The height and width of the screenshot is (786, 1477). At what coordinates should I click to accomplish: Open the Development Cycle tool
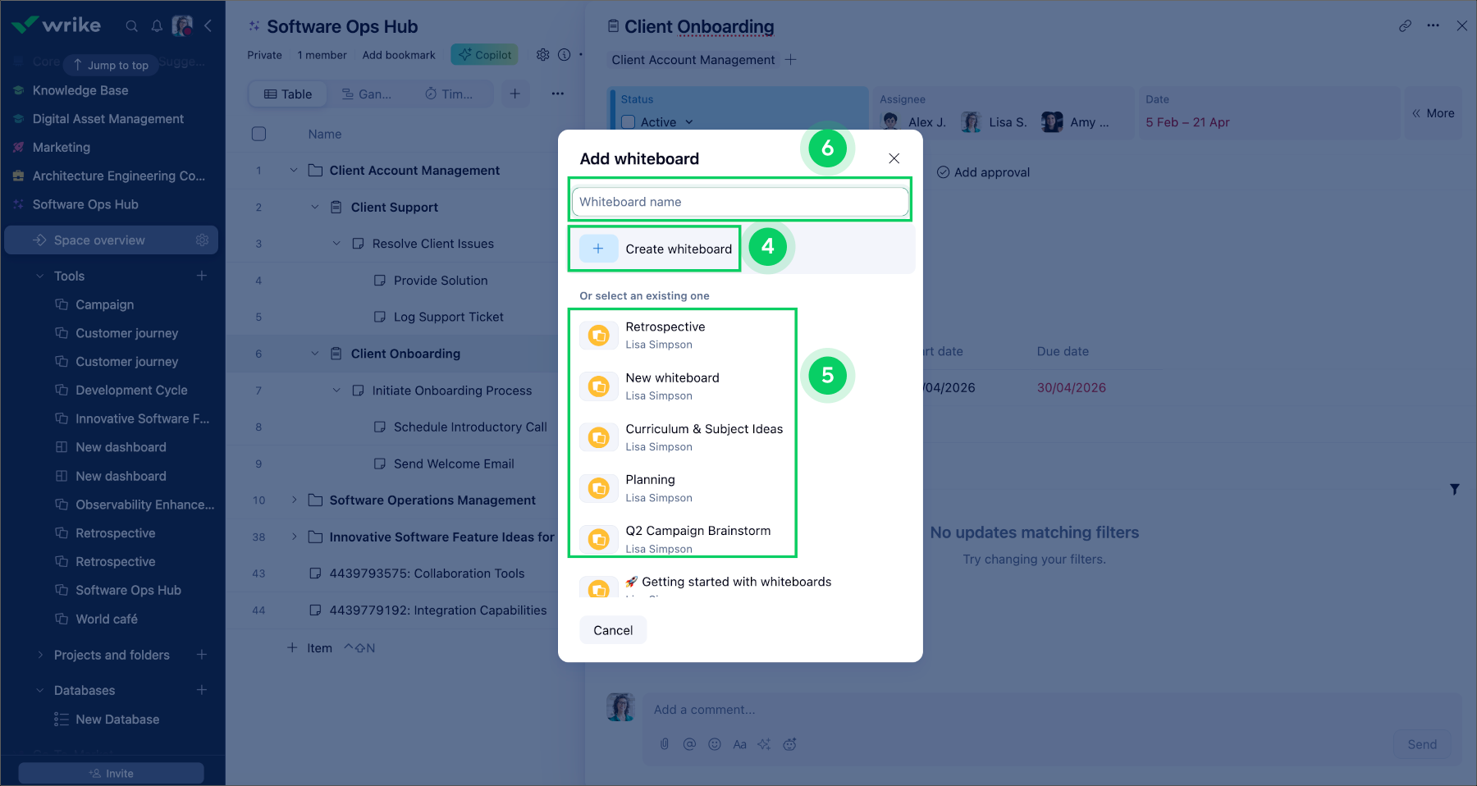tap(131, 391)
